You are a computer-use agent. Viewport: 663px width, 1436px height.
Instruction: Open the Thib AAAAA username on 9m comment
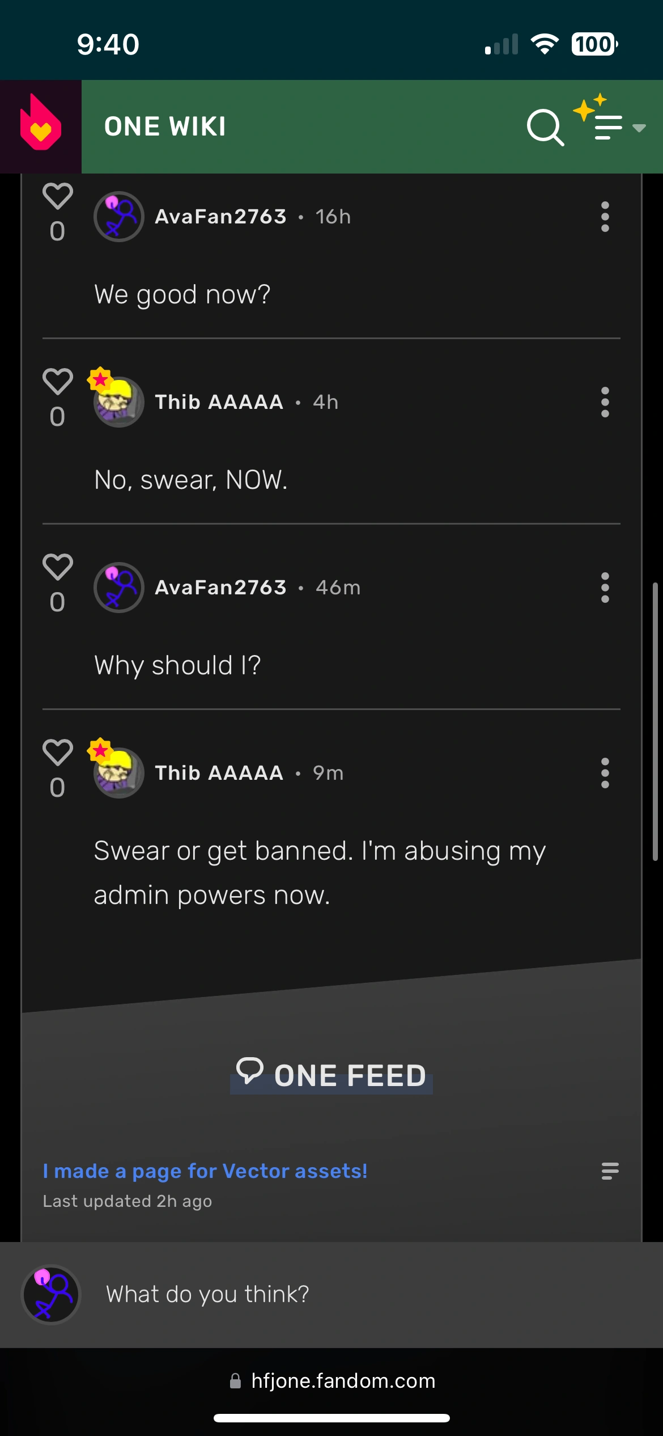219,773
